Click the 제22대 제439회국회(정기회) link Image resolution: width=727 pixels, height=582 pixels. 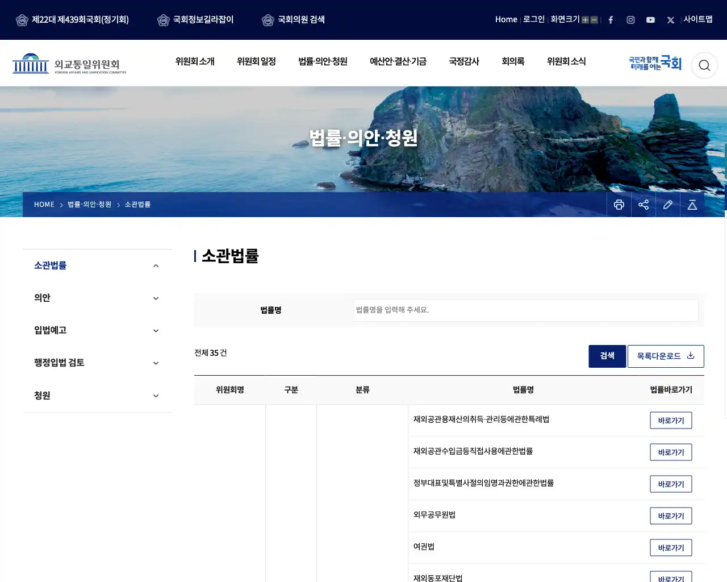coord(72,20)
